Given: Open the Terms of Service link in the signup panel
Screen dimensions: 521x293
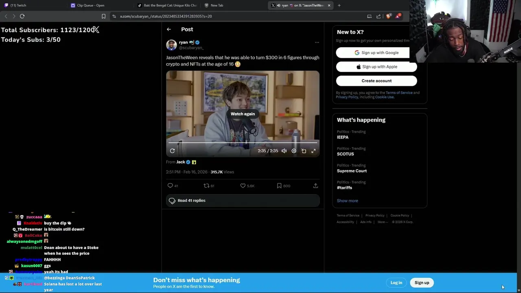Looking at the screenshot, I should point(399,93).
